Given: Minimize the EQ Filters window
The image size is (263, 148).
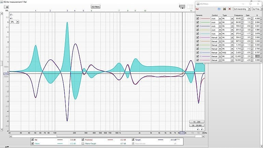Looking at the screenshot, I should click(x=243, y=4).
